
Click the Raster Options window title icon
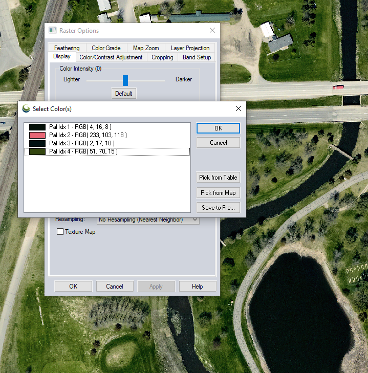click(52, 30)
